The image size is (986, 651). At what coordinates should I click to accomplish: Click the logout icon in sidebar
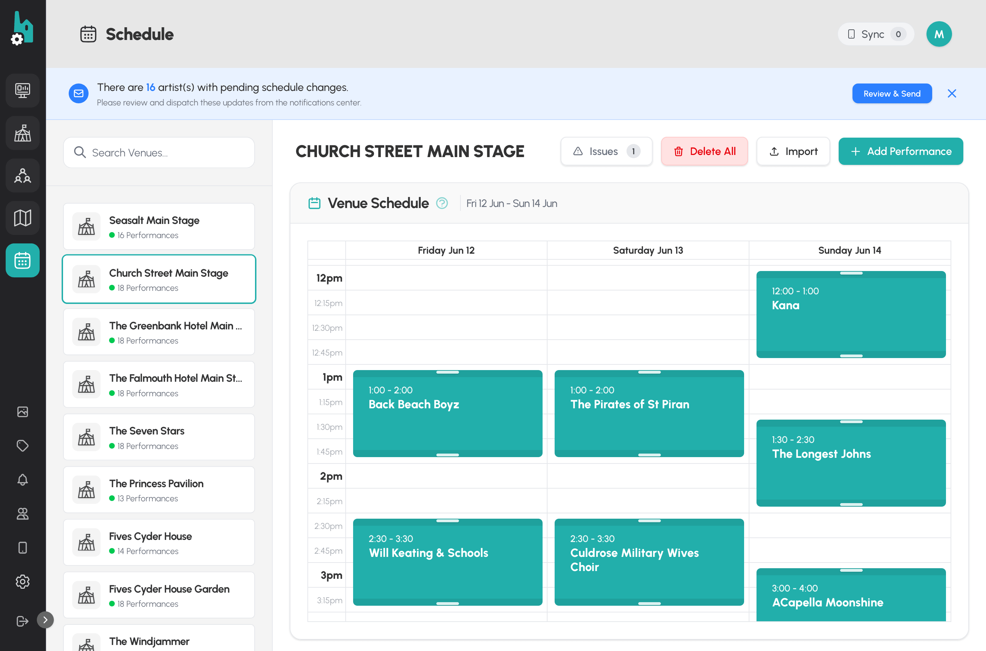22,621
